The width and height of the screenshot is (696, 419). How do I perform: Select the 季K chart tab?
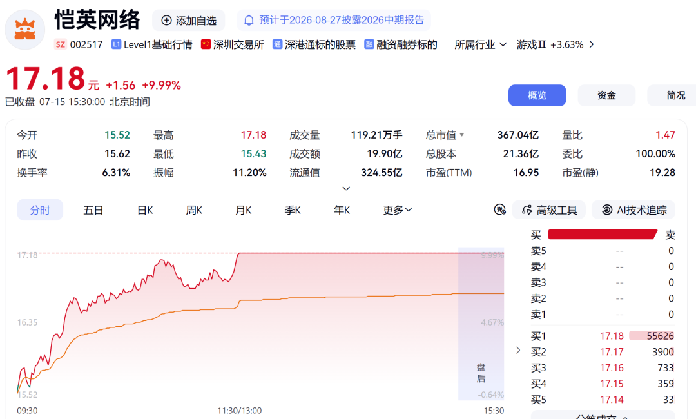coord(293,210)
